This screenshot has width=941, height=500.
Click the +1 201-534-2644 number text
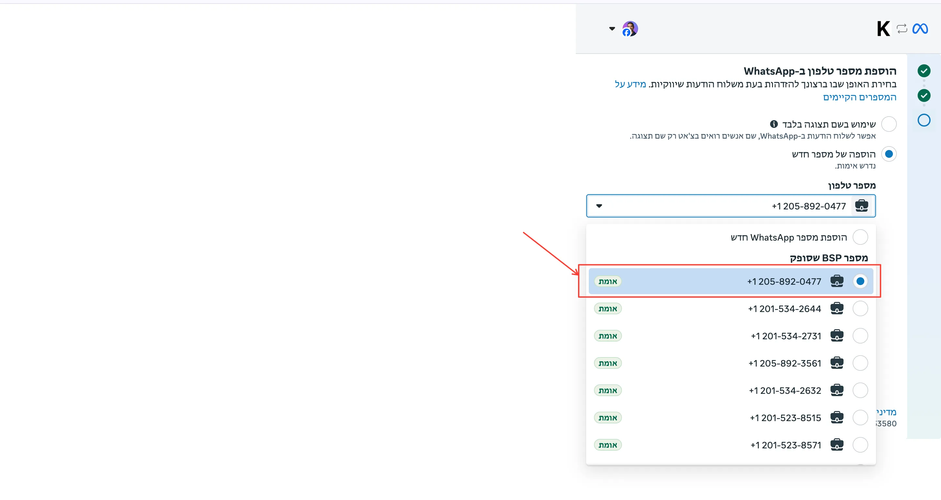point(784,309)
